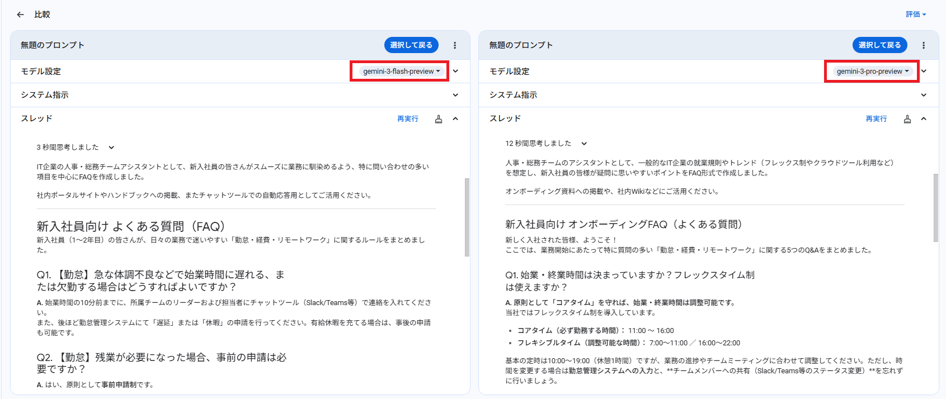
Task: Click the コアタイム 11:00～16:00 bullet
Action: (x=595, y=331)
